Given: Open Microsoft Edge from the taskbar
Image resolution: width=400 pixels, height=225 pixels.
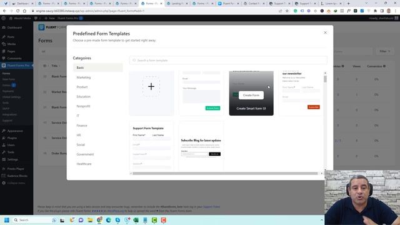Looking at the screenshot, I should (x=108, y=220).
